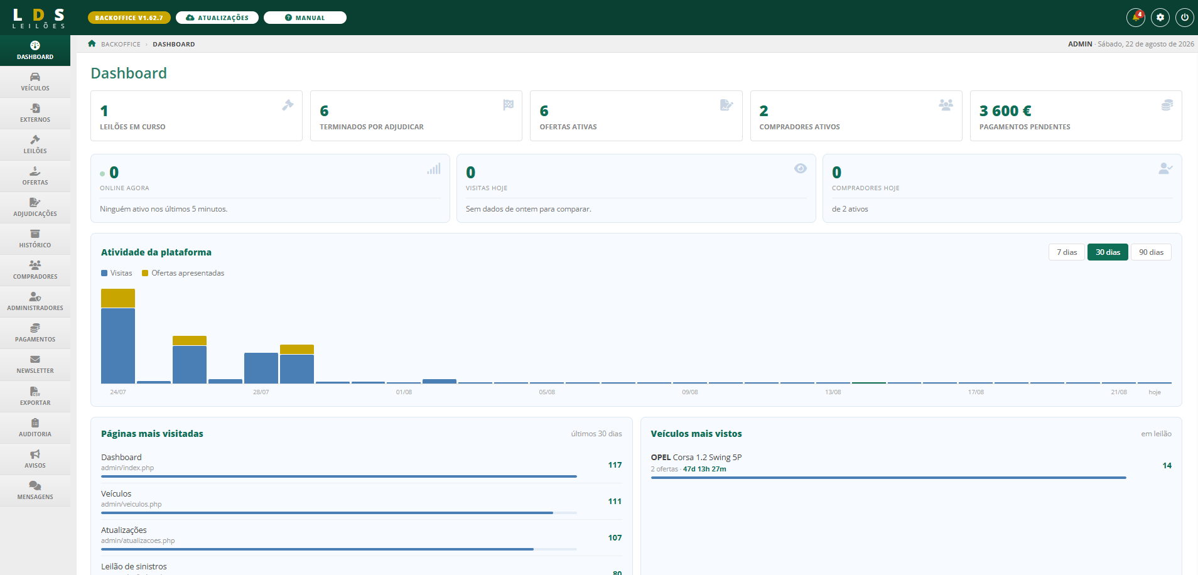Open Avisos in the sidebar
Screen dimensions: 1198x575
[x=35, y=459]
